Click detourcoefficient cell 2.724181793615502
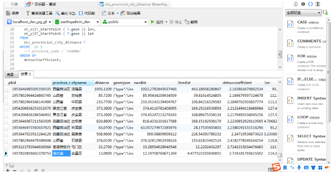Viewport: 336px width, 174px height. tap(243, 154)
